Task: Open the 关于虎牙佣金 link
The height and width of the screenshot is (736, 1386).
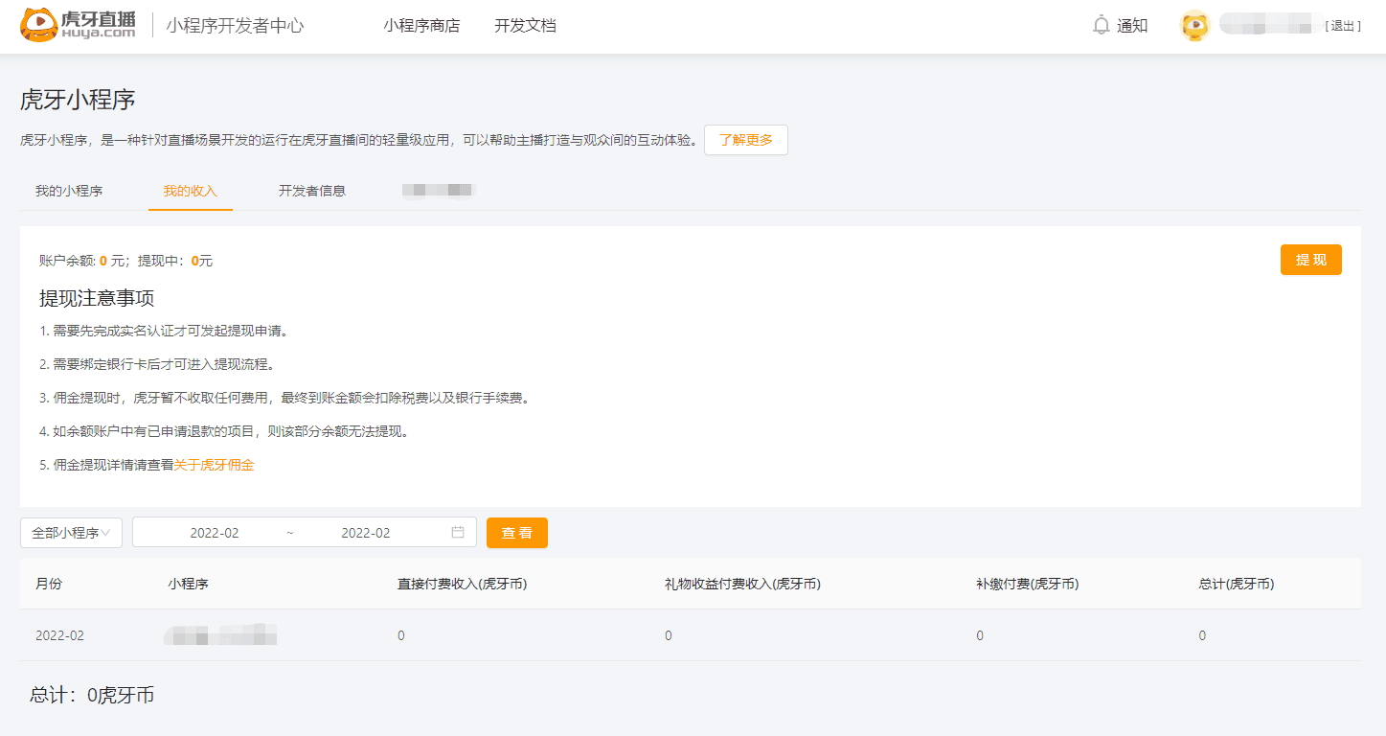Action: coord(214,466)
